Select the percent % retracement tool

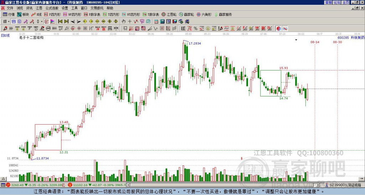pyautogui.click(x=196, y=28)
